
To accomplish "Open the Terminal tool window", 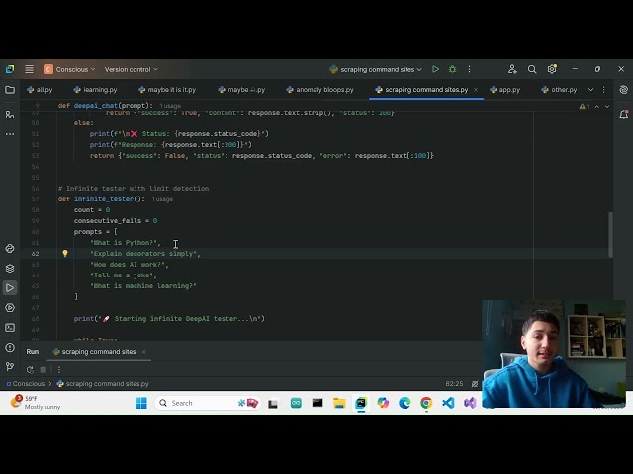I will [x=10, y=328].
